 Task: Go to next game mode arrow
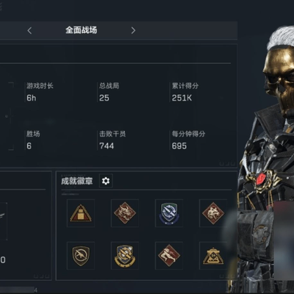pos(133,30)
